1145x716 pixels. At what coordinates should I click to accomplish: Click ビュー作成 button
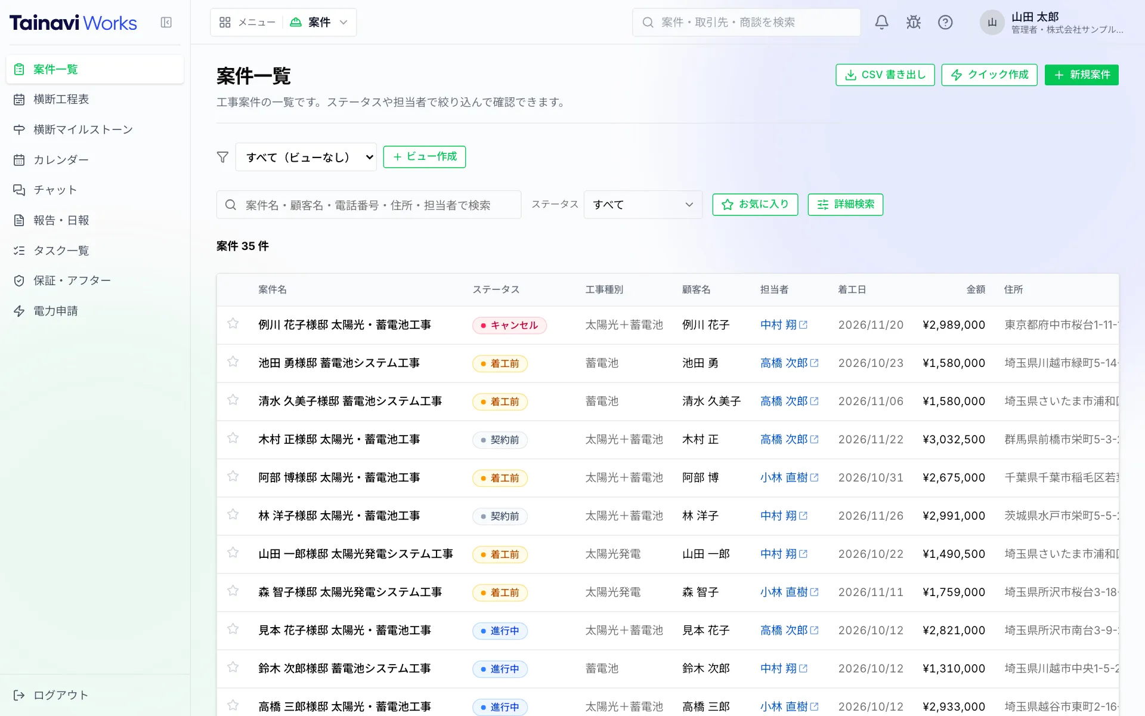[425, 157]
